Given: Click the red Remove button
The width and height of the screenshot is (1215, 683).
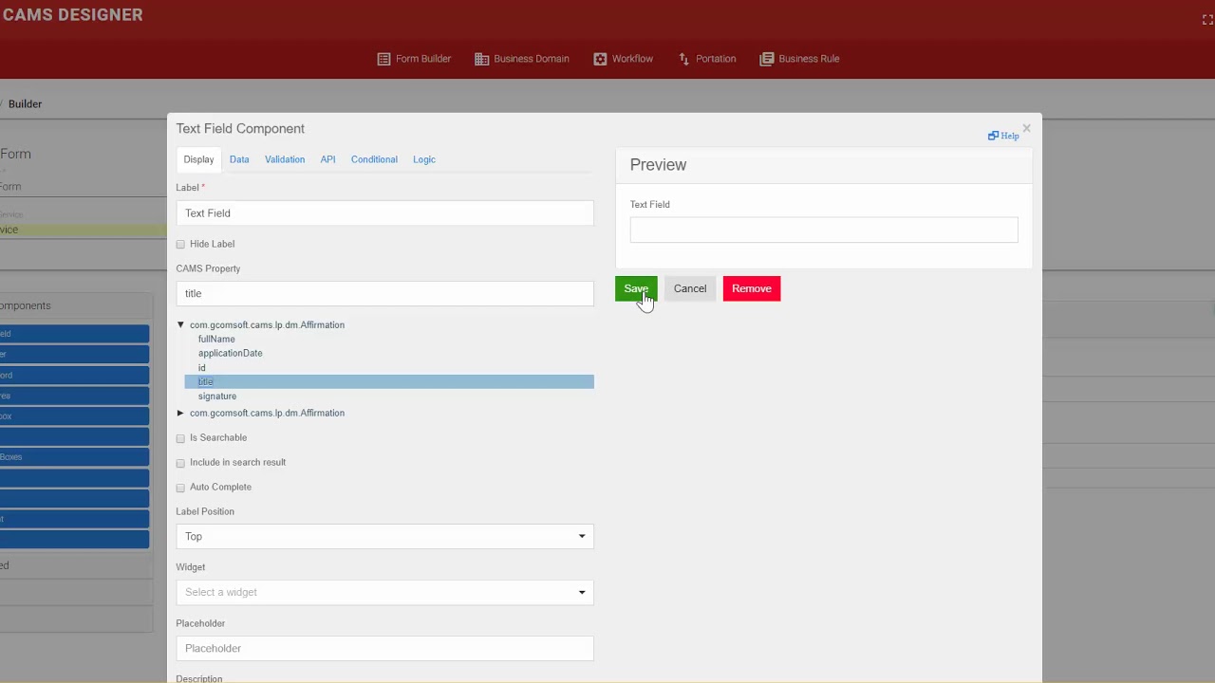Looking at the screenshot, I should click(752, 288).
